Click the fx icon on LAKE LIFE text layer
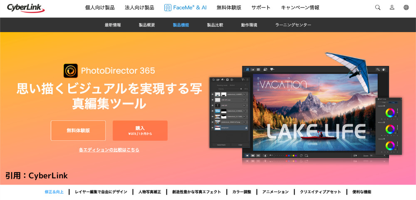This screenshot has width=416, height=200. (244, 105)
